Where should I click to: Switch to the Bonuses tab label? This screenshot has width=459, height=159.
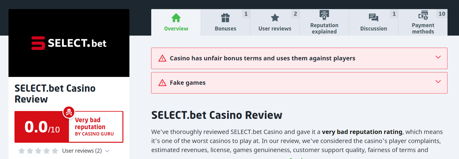pyautogui.click(x=226, y=29)
